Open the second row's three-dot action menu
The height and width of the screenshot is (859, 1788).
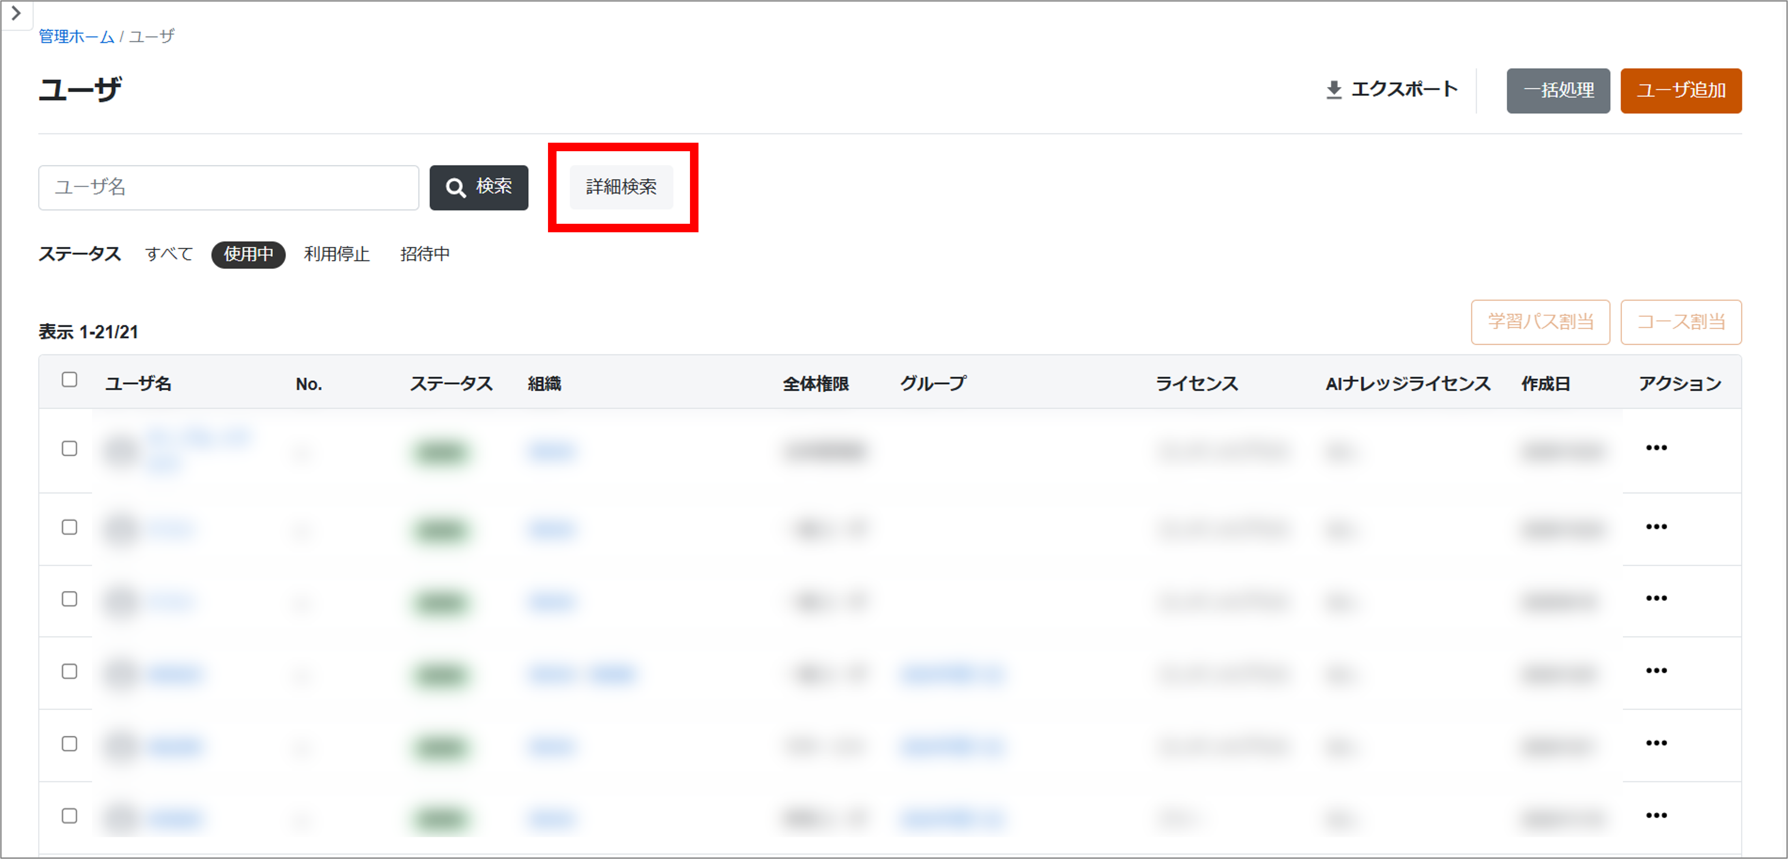pyautogui.click(x=1656, y=527)
